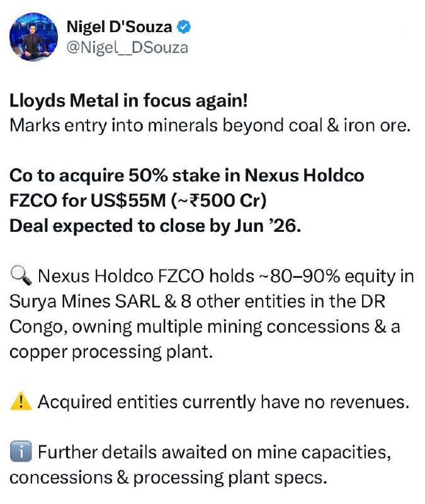Screen dimensions: 425x504
Task: Click the "Lloyds Metal in focus again!" headline
Action: click(124, 100)
